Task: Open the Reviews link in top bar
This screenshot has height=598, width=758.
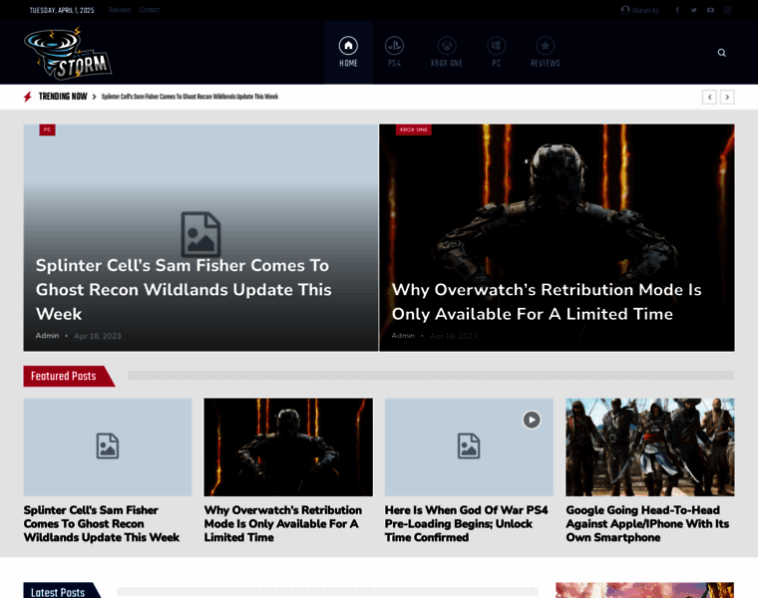Action: tap(120, 10)
